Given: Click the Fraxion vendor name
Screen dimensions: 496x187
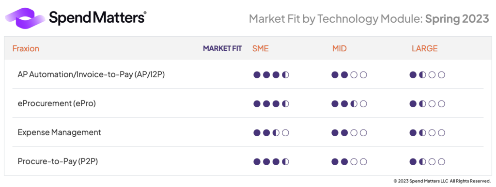Looking at the screenshot, I should [x=26, y=49].
